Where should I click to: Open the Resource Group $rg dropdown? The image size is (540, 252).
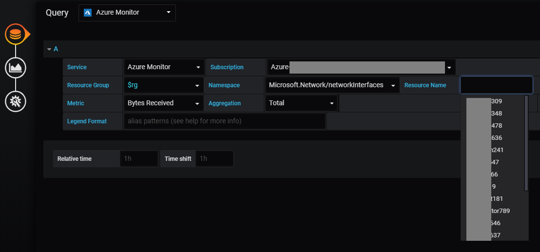click(163, 85)
